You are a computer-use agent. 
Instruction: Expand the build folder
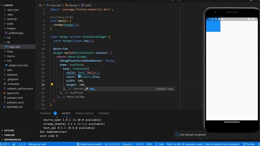click(10, 24)
